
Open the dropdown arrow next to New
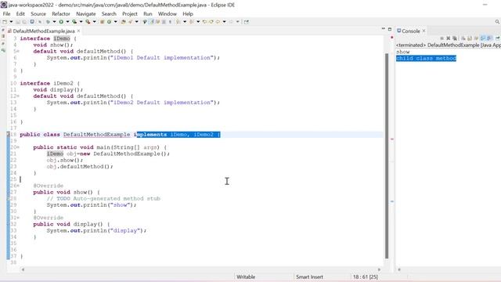tap(11, 22)
